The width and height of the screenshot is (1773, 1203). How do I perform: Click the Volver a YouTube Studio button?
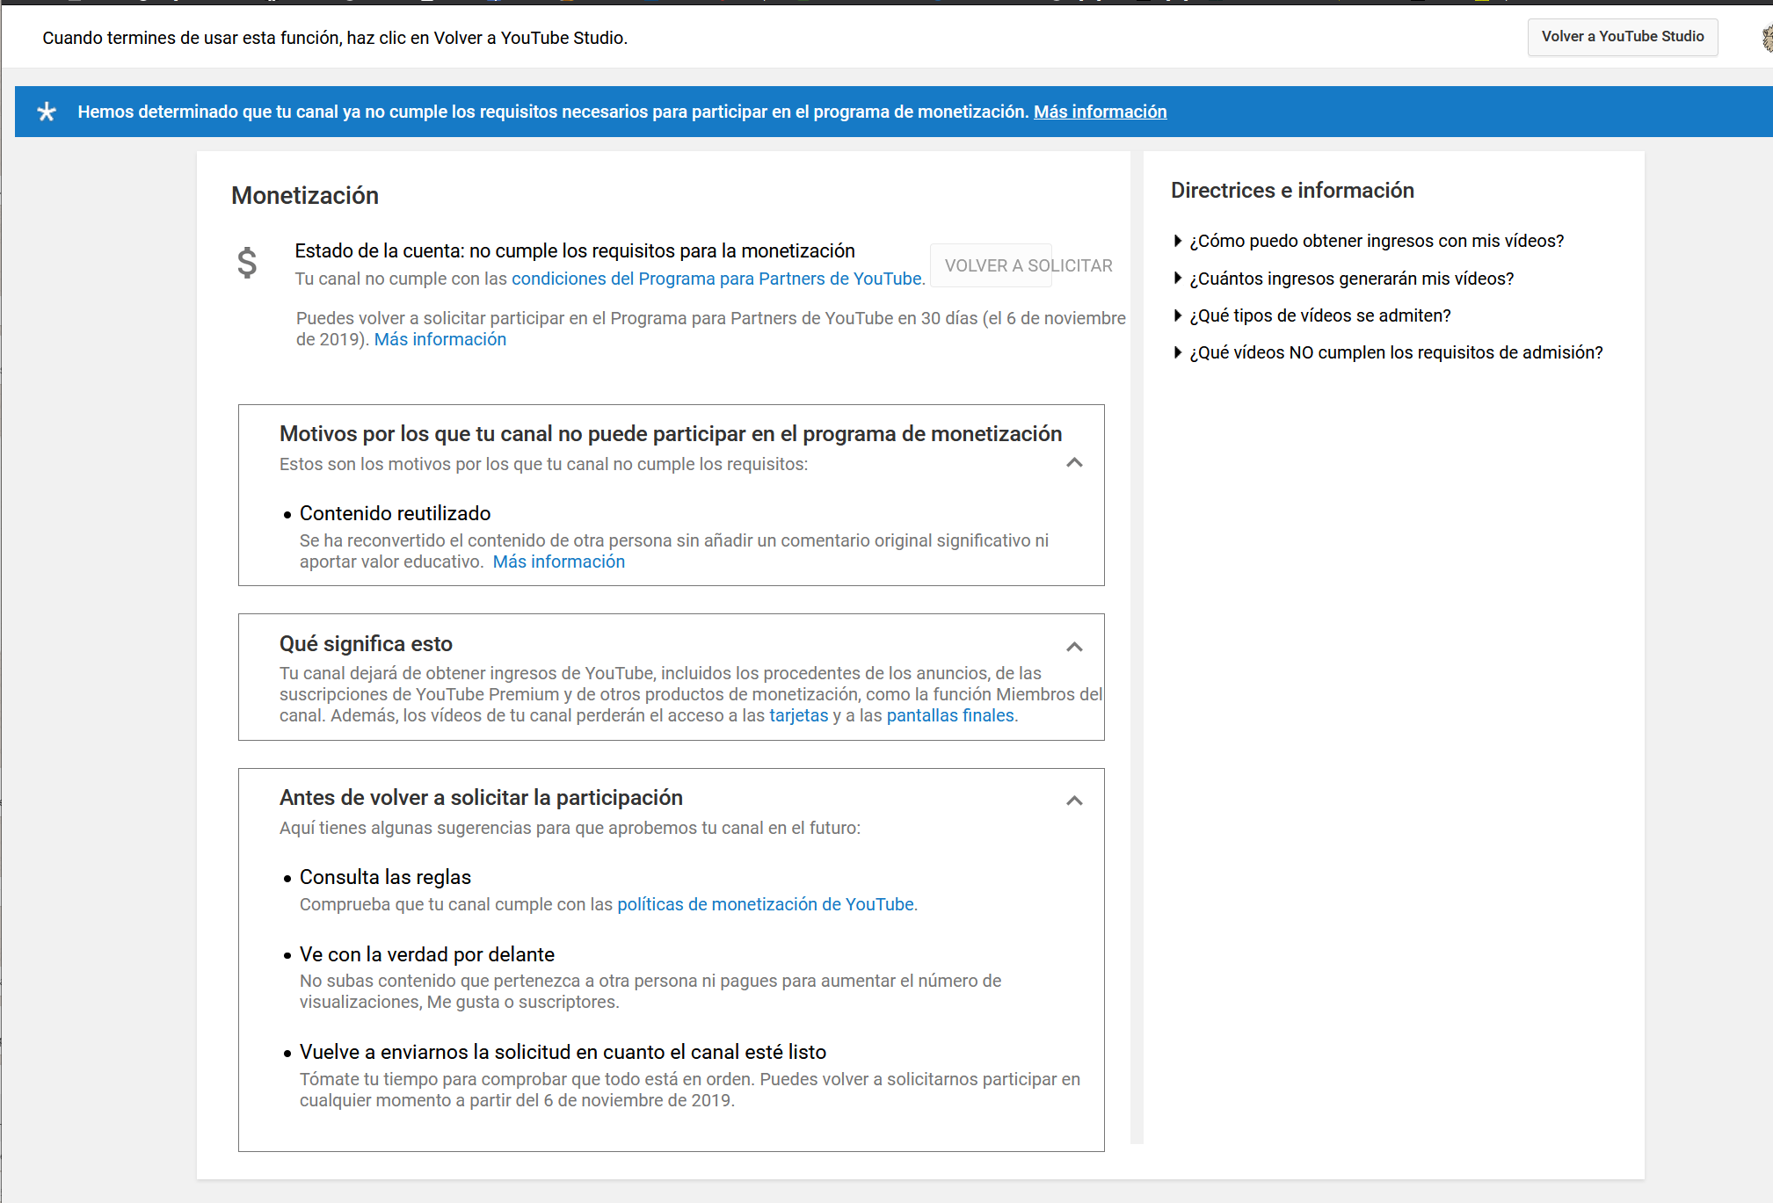[1622, 37]
